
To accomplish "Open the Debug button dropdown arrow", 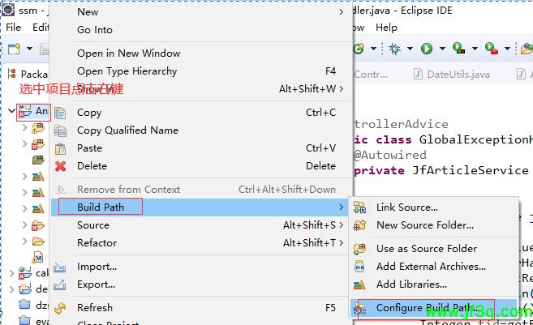I will pyautogui.click(x=409, y=49).
